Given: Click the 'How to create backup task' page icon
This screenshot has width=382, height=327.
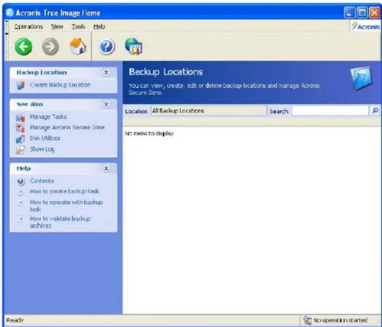Looking at the screenshot, I should click(21, 192).
